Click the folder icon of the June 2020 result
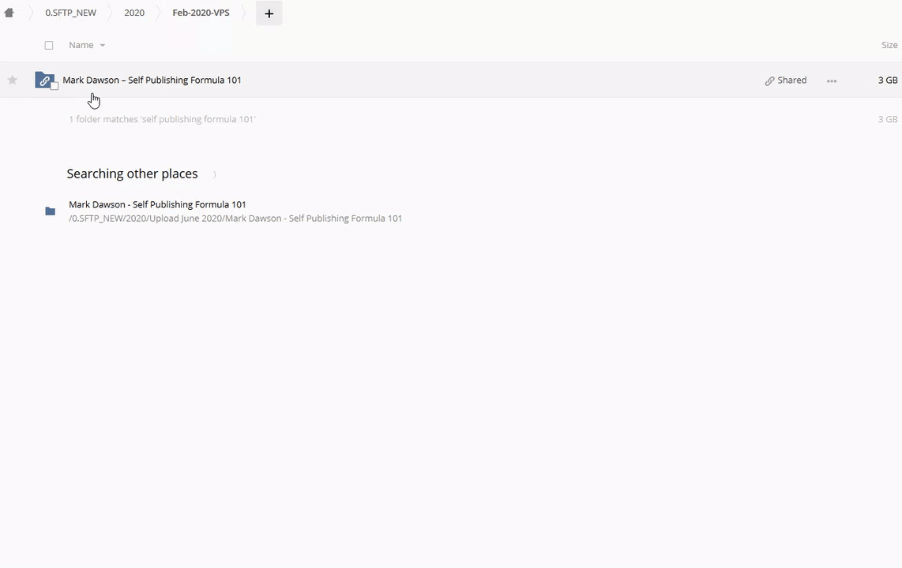Image resolution: width=902 pixels, height=568 pixels. point(50,211)
